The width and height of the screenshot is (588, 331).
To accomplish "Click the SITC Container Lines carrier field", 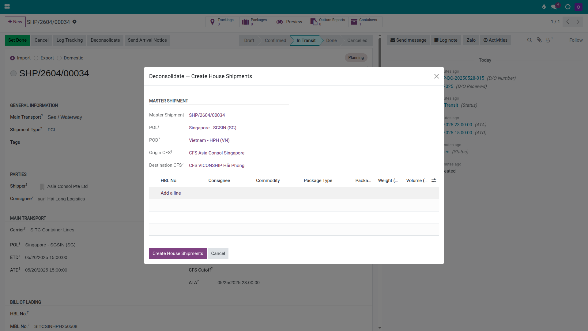I will 52,230.
